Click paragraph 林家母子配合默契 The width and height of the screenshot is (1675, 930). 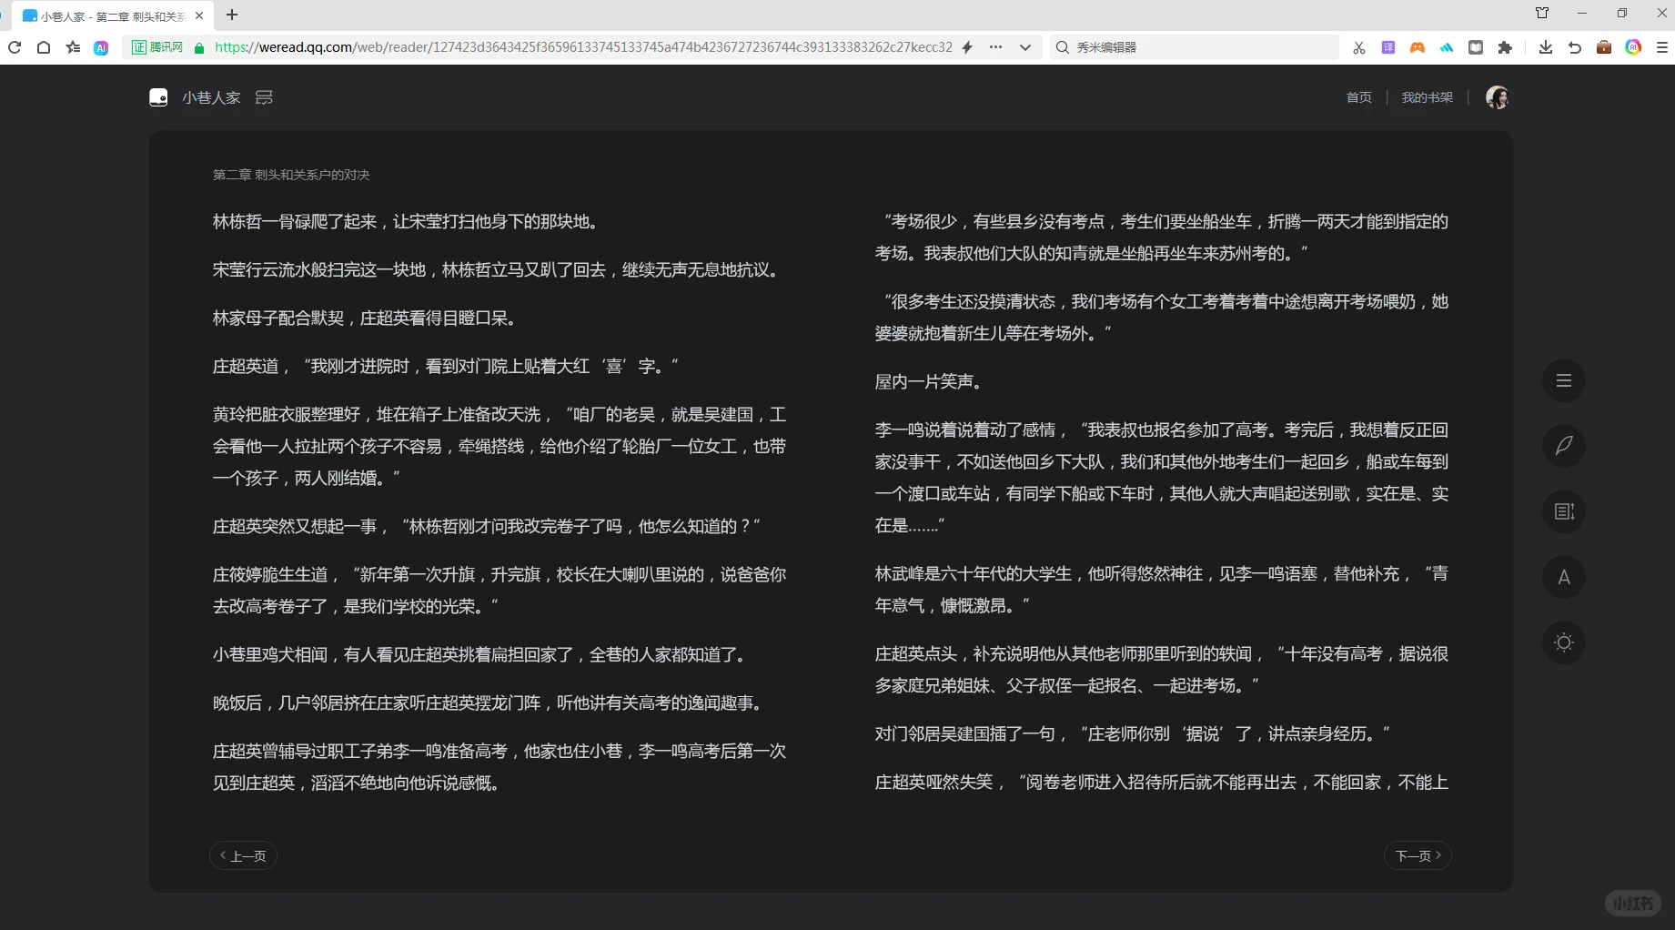tap(367, 318)
